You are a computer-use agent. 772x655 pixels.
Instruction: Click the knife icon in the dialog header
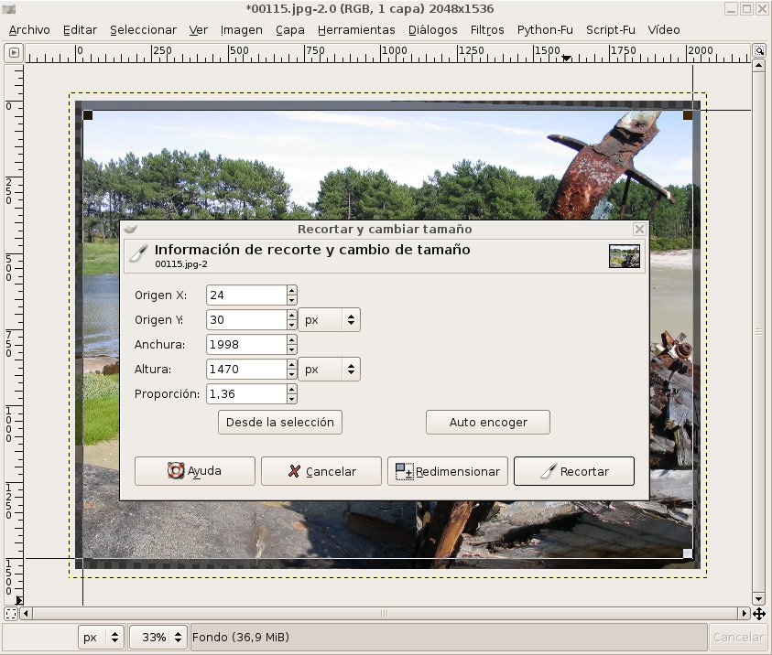pos(139,252)
